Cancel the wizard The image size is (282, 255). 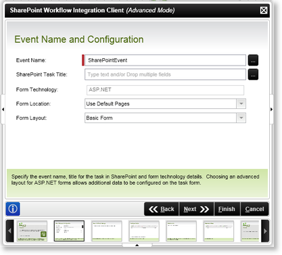coord(254,209)
